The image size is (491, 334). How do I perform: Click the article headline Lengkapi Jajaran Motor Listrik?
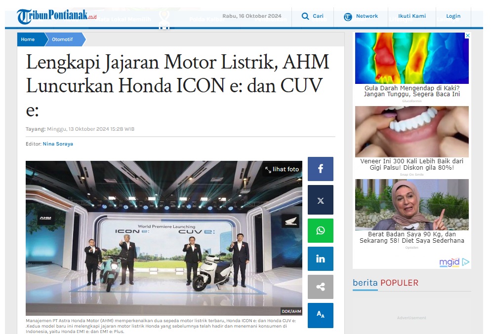pyautogui.click(x=177, y=86)
